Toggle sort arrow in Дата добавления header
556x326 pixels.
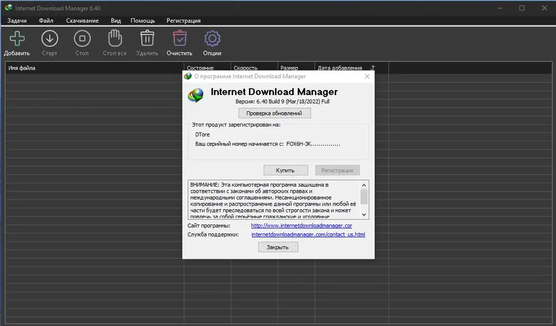(x=373, y=67)
